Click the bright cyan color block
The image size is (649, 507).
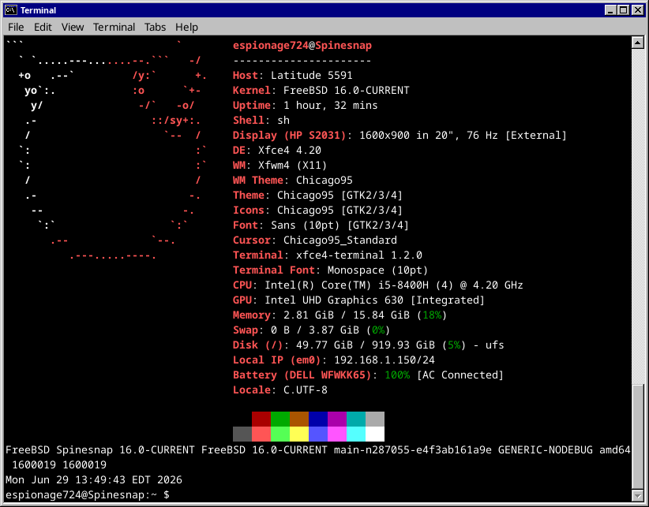[x=356, y=434]
